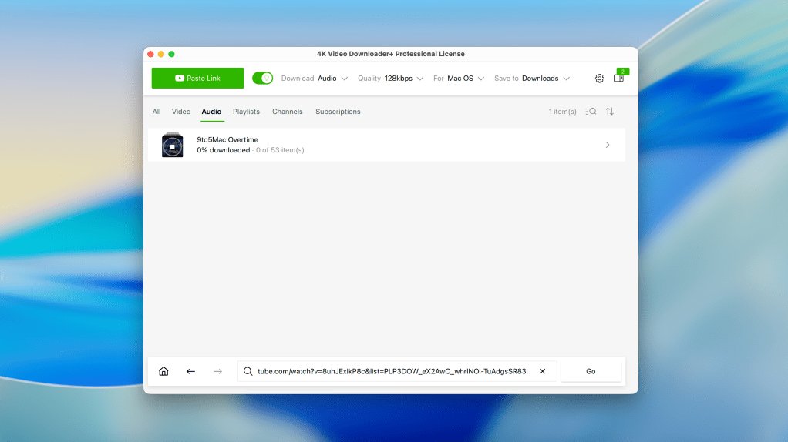
Task: Stop download on 9to5Mac Overtime thumbnail
Action: tap(173, 146)
